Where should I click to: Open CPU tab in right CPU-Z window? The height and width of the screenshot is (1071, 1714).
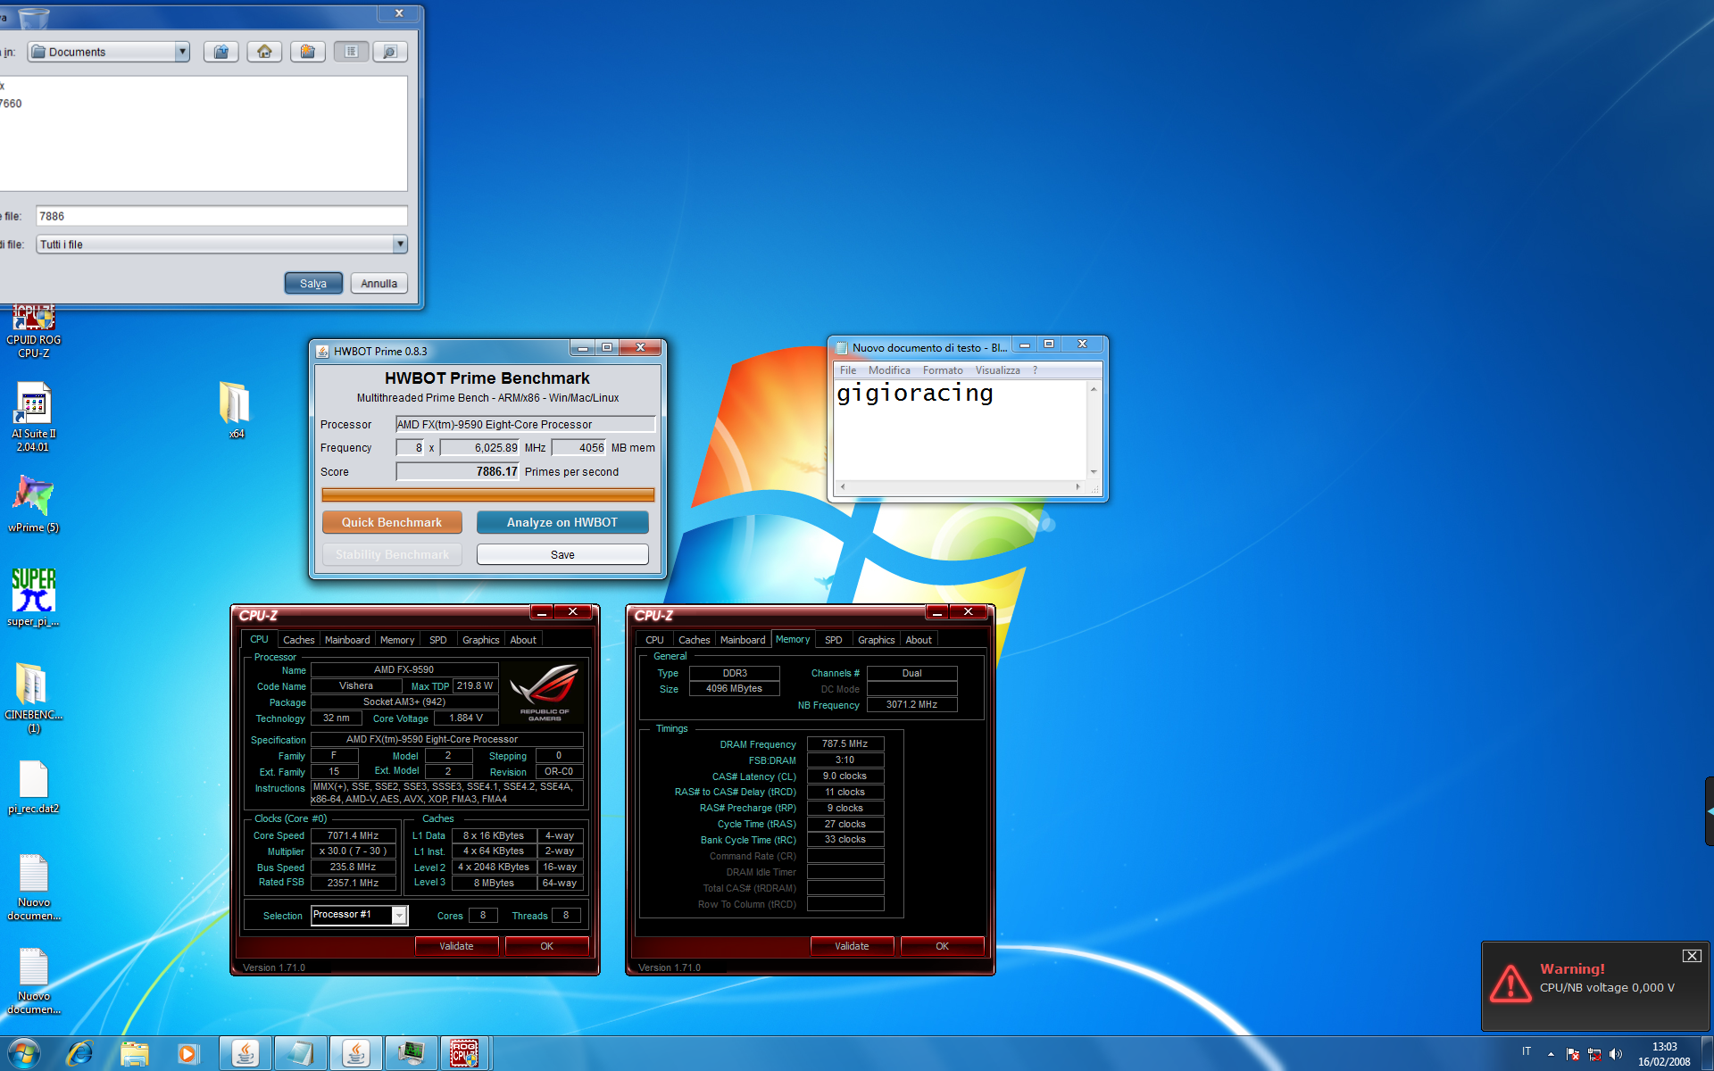pos(654,640)
